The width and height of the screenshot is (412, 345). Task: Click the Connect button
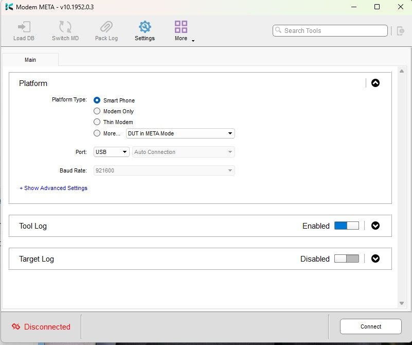coord(371,326)
